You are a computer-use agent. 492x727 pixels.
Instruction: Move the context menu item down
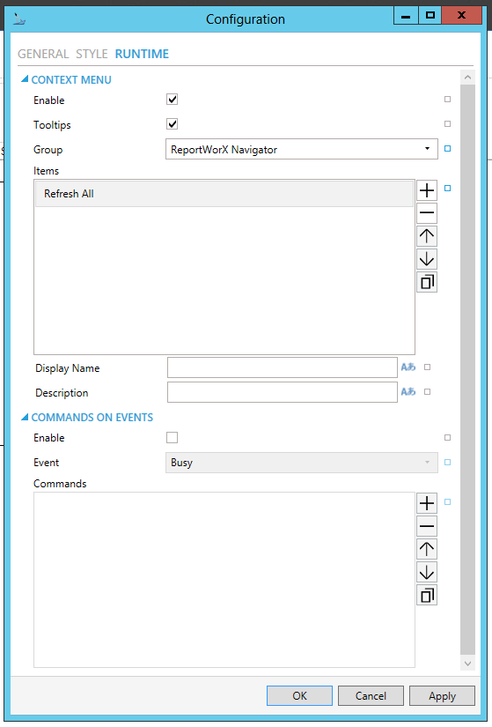tap(427, 259)
